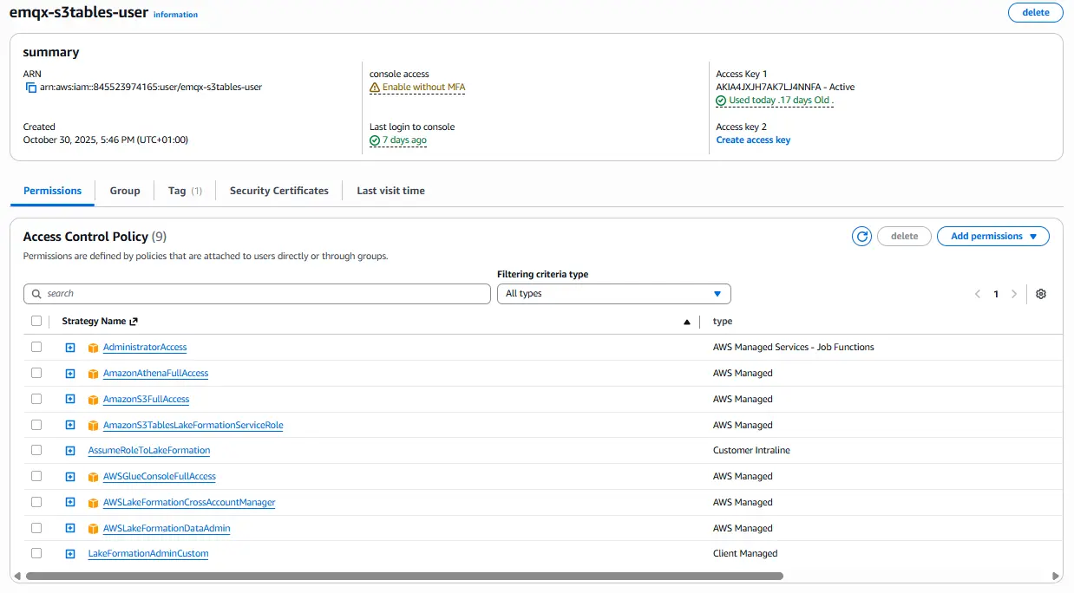Click the previous page arrow in pagination

(x=978, y=294)
